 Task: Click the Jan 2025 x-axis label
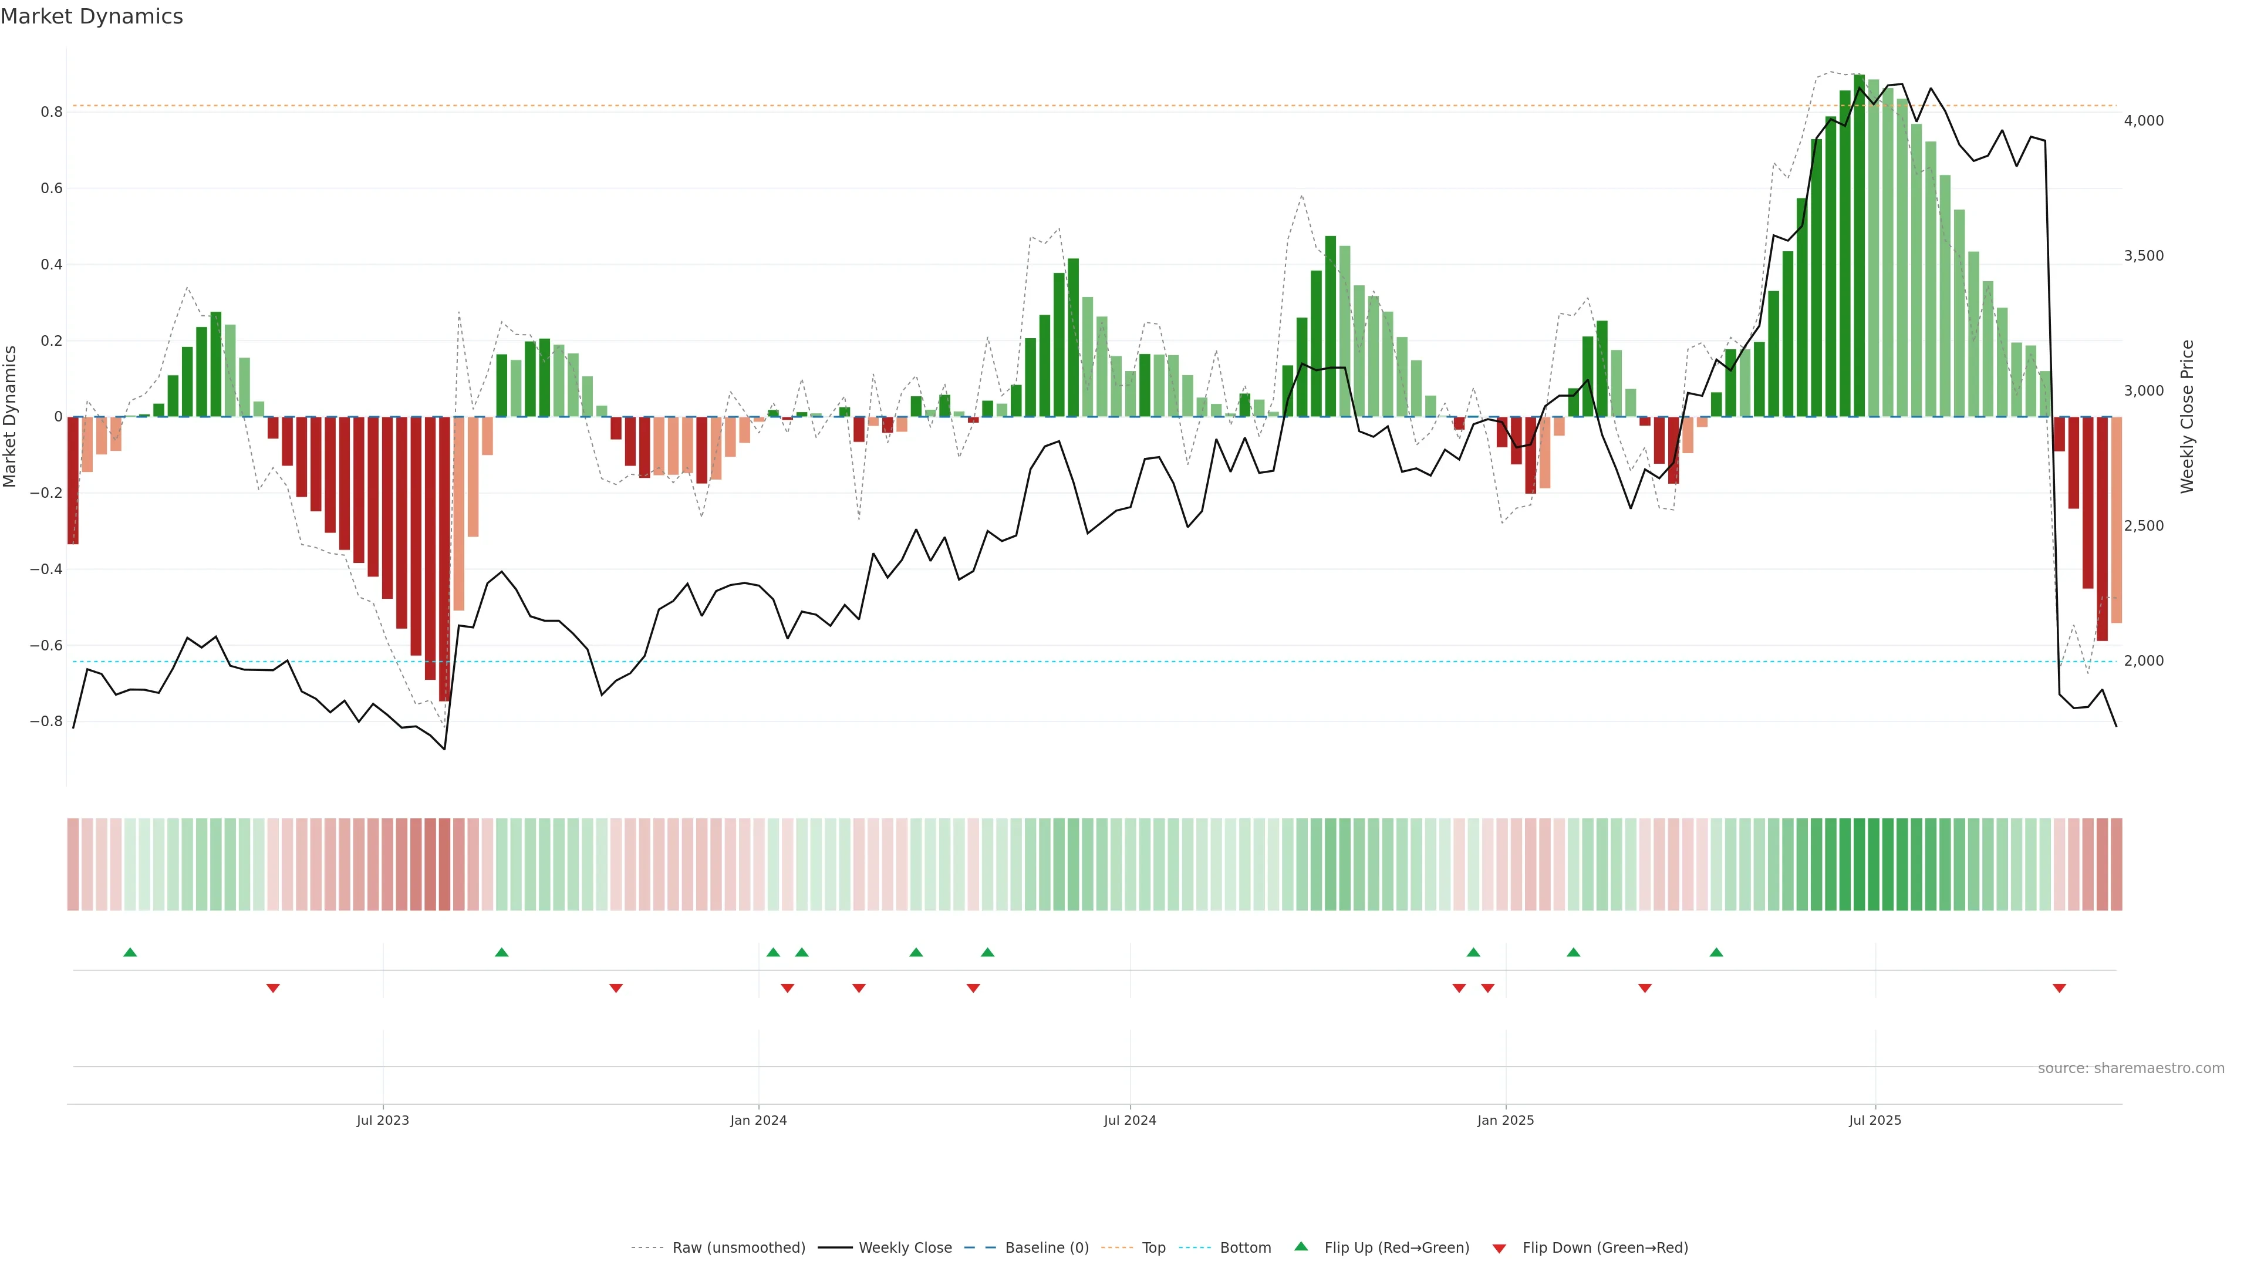pyautogui.click(x=1505, y=1120)
